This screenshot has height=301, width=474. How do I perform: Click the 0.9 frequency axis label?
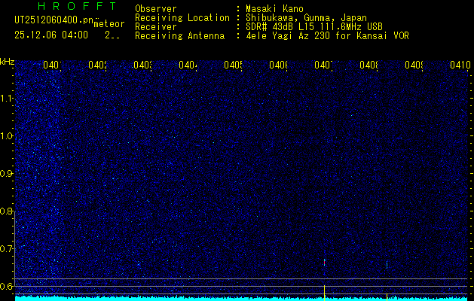tap(6, 173)
